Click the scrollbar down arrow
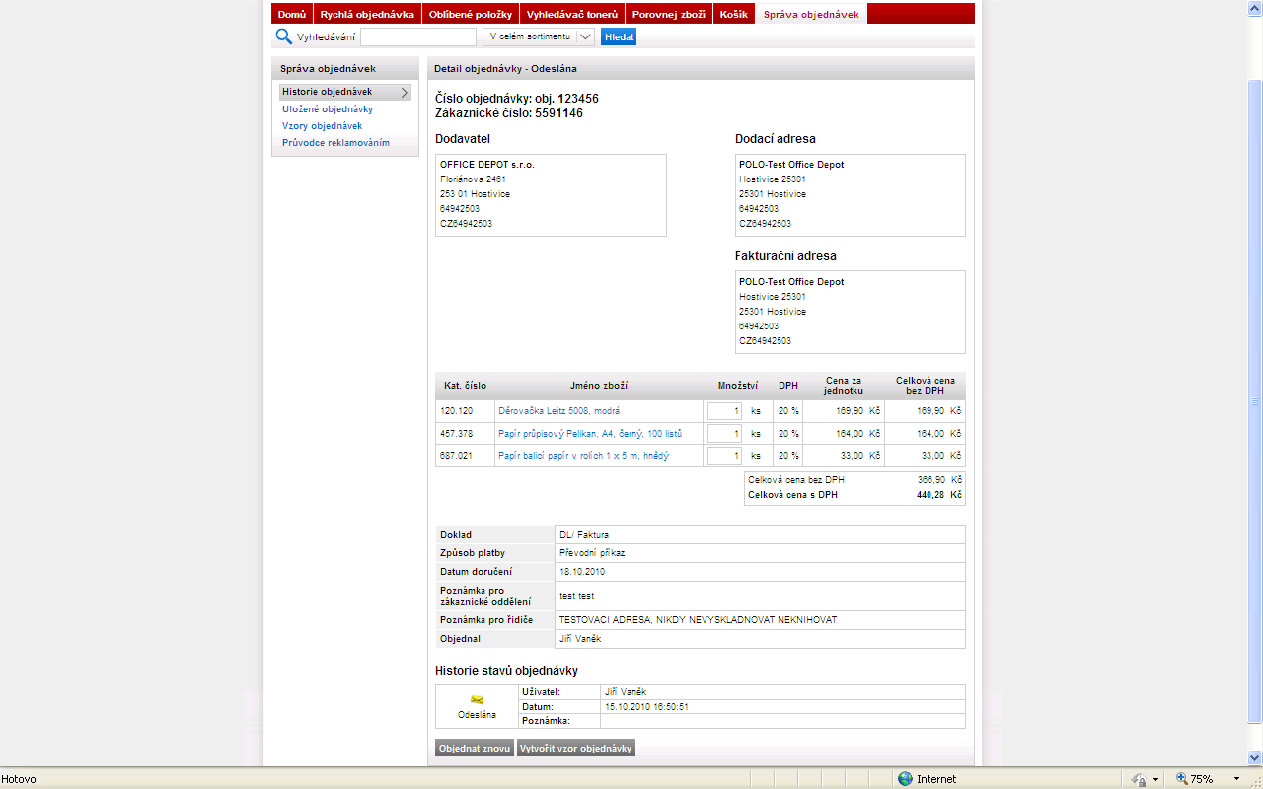This screenshot has width=1263, height=789. [x=1255, y=757]
